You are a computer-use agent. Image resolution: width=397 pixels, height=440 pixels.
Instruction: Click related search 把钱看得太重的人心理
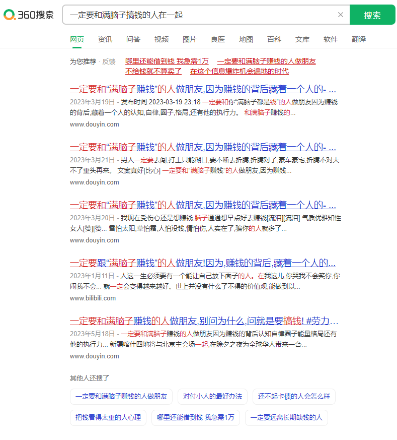coord(108,417)
